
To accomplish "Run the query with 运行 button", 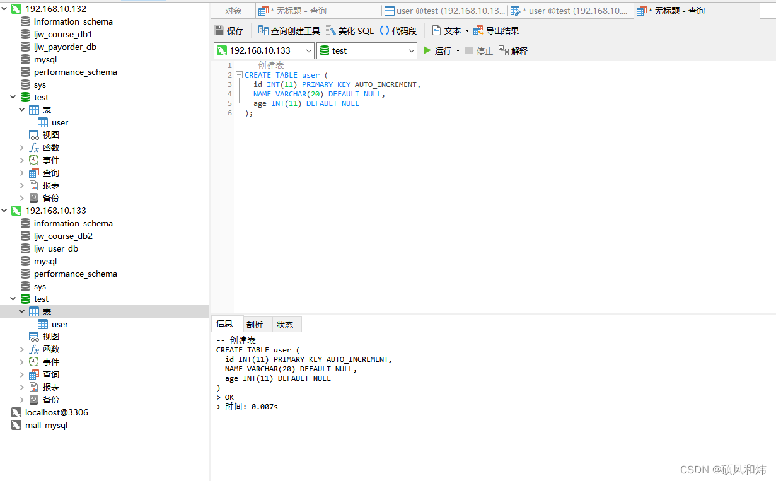I will point(437,50).
